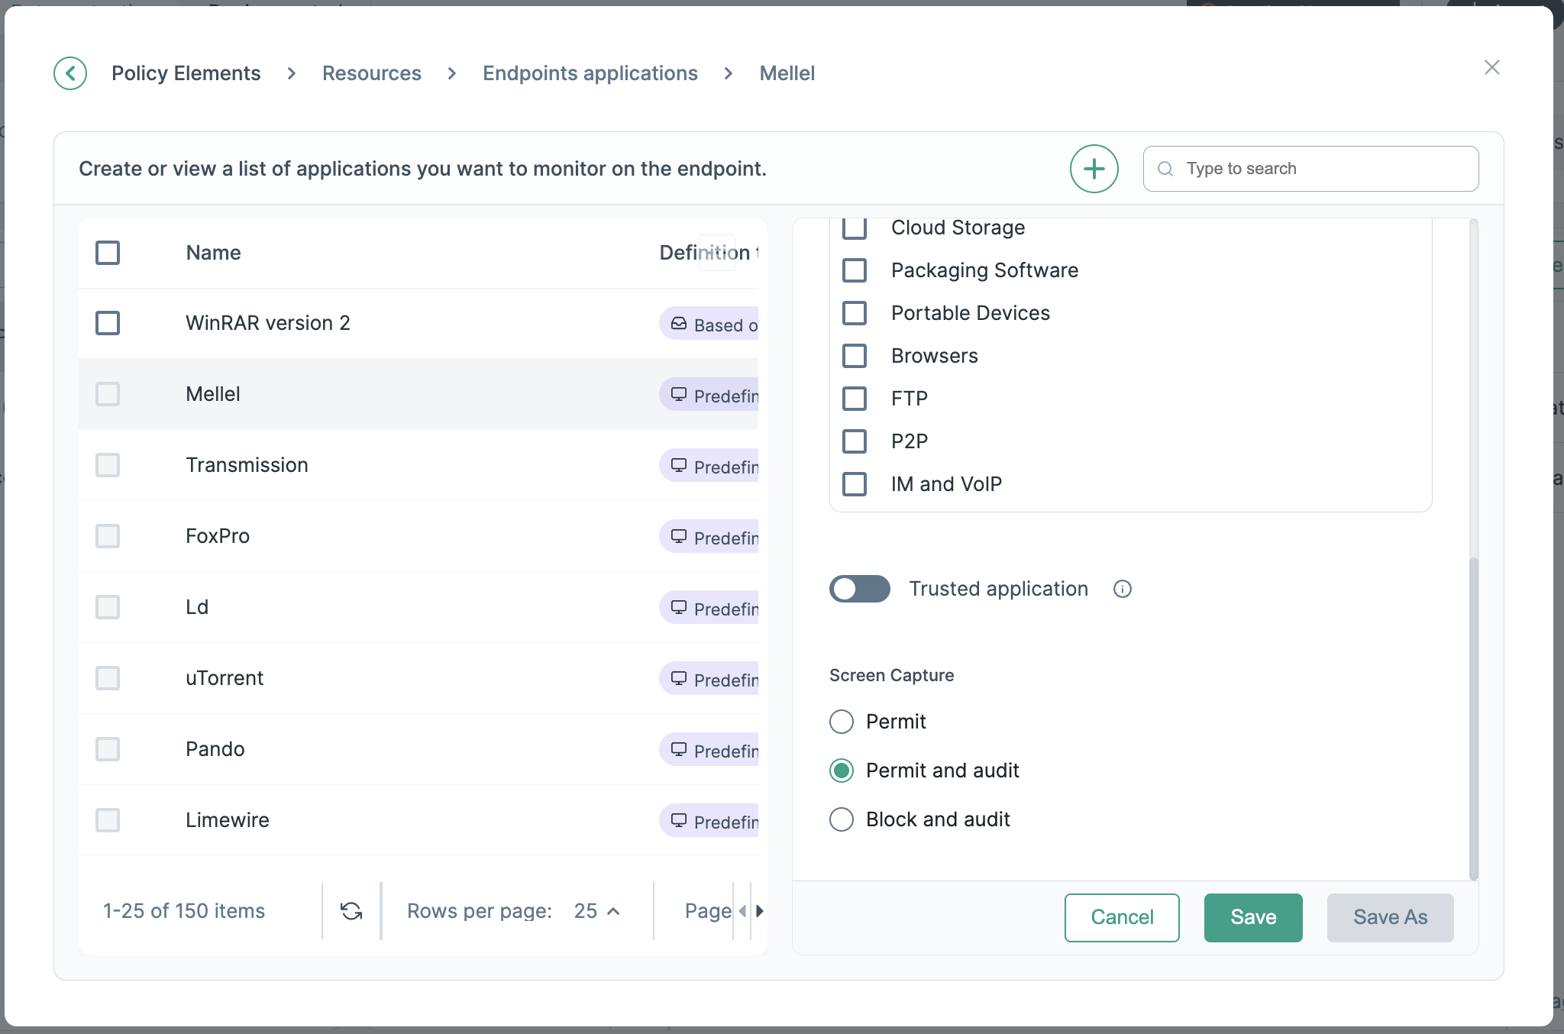Image resolution: width=1564 pixels, height=1034 pixels.
Task: Click the add application plus icon
Action: [x=1094, y=169]
